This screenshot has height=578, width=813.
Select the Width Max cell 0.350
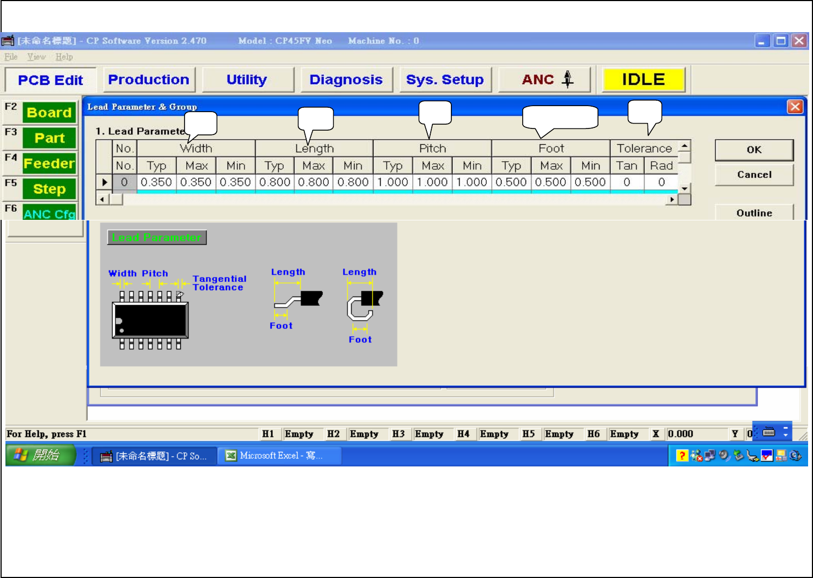tap(196, 182)
